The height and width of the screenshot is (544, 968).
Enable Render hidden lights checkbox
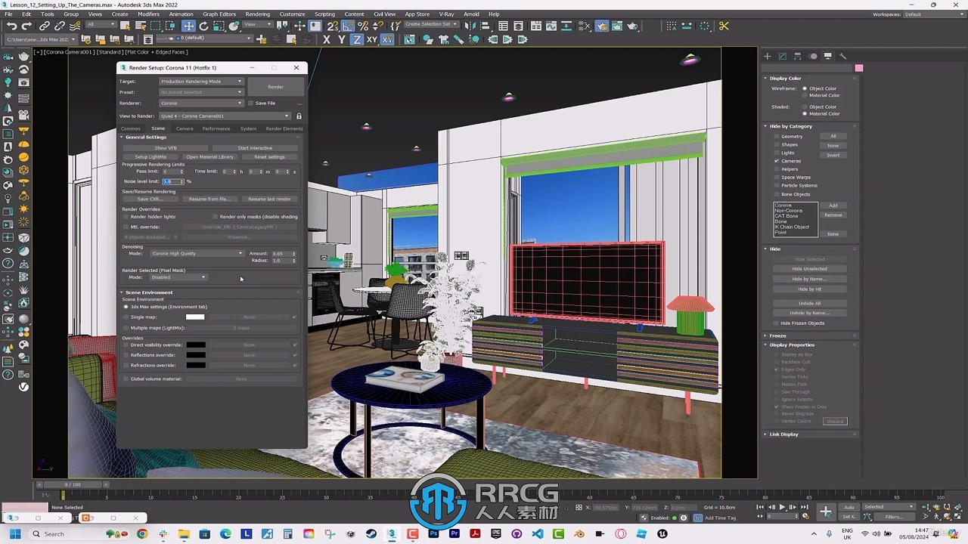pos(126,217)
